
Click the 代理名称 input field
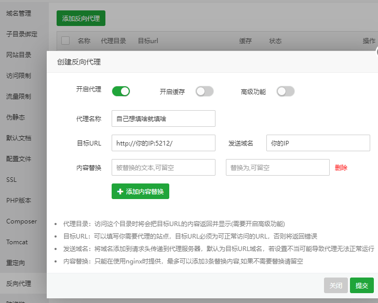pyautogui.click(x=163, y=118)
